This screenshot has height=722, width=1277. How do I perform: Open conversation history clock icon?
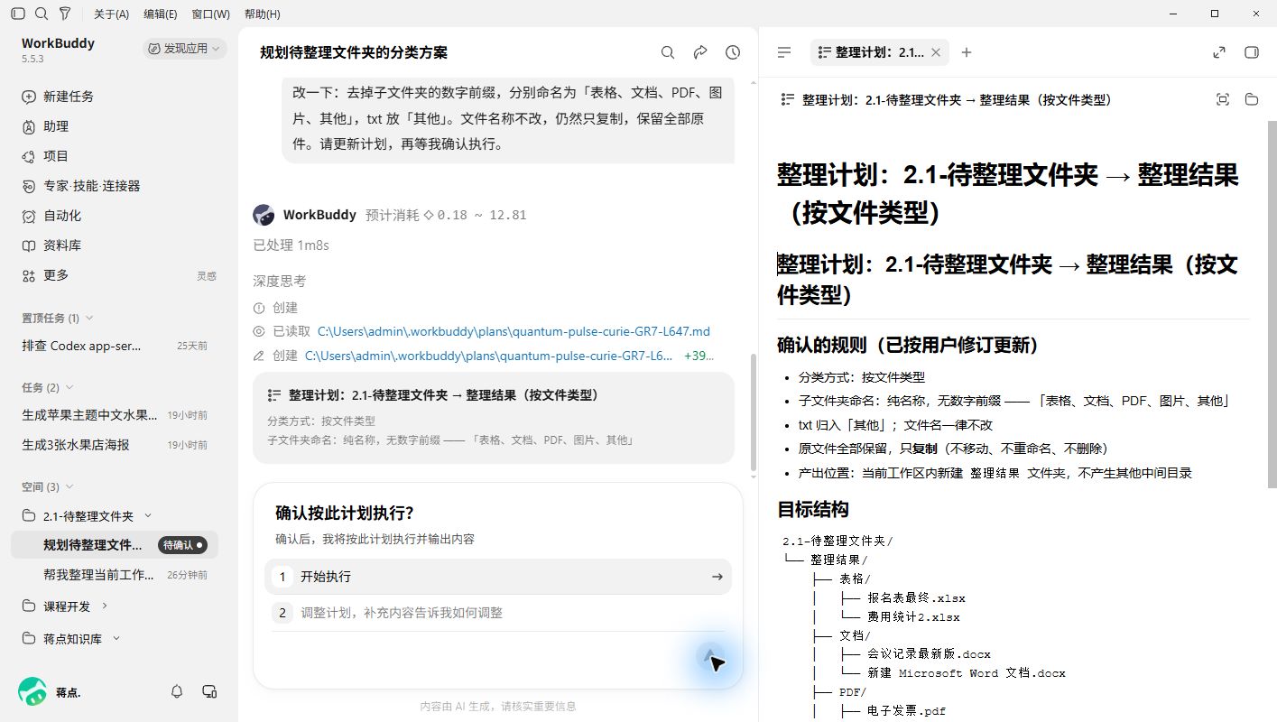pos(733,52)
